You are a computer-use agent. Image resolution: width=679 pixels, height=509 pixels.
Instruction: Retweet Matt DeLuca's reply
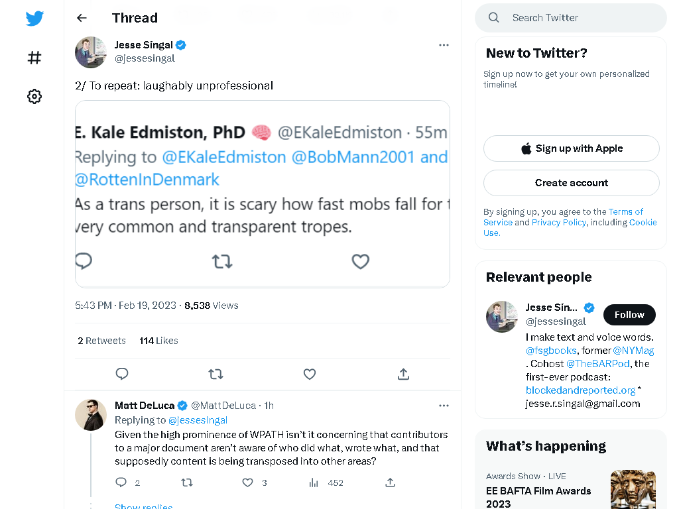click(x=187, y=482)
